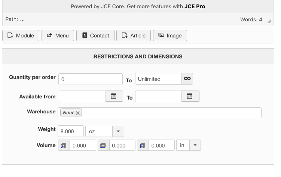
Task: Expand the weight unit oz dropdown
Action: [118, 131]
